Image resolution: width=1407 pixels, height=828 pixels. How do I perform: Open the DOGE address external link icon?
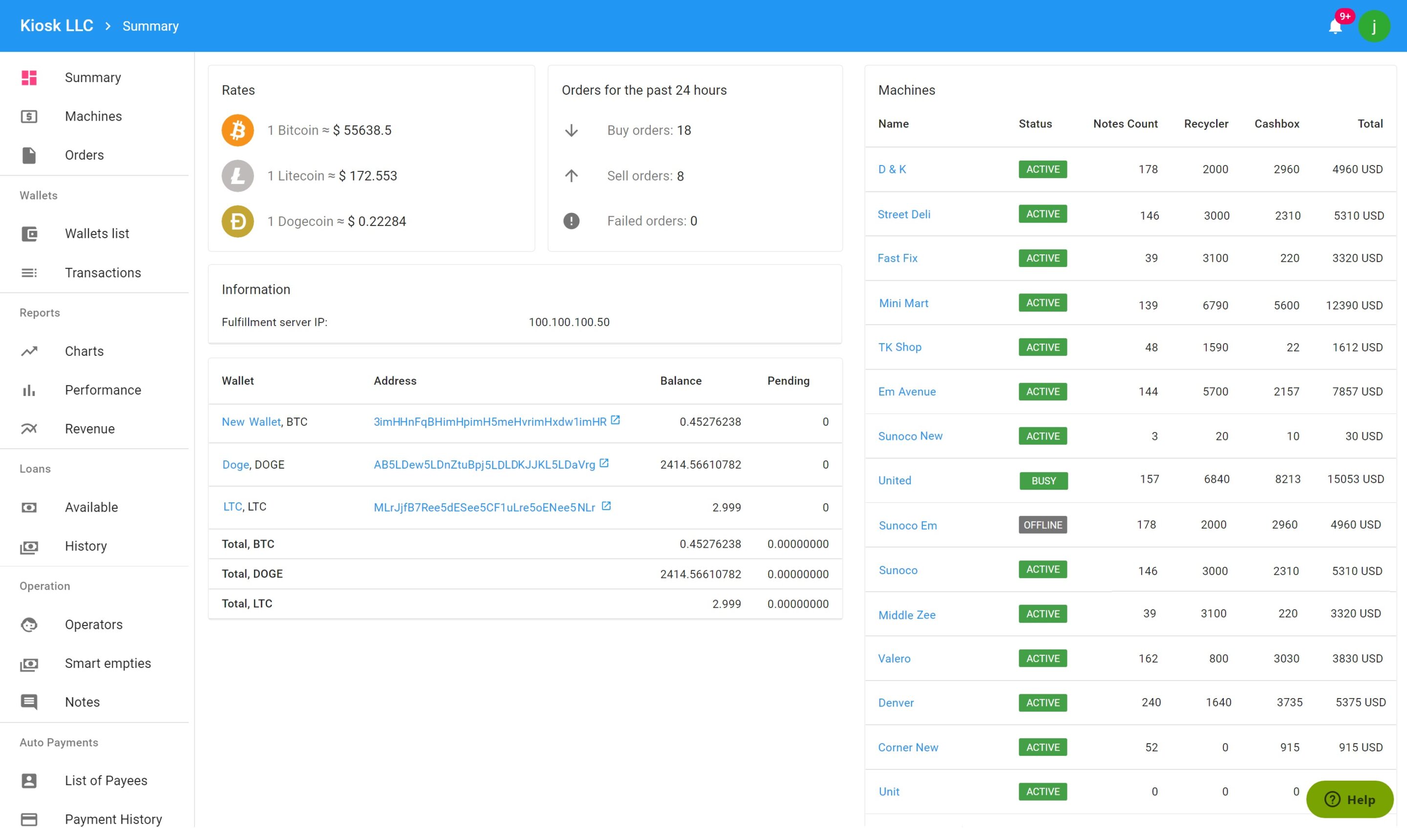click(606, 462)
